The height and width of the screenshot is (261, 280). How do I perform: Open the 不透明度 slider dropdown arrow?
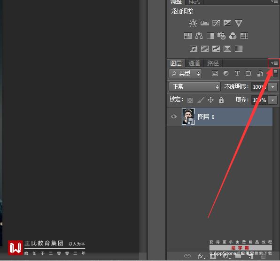coord(272,87)
